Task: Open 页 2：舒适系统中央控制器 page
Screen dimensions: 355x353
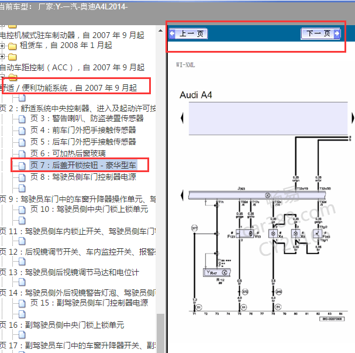Action: tap(78, 108)
